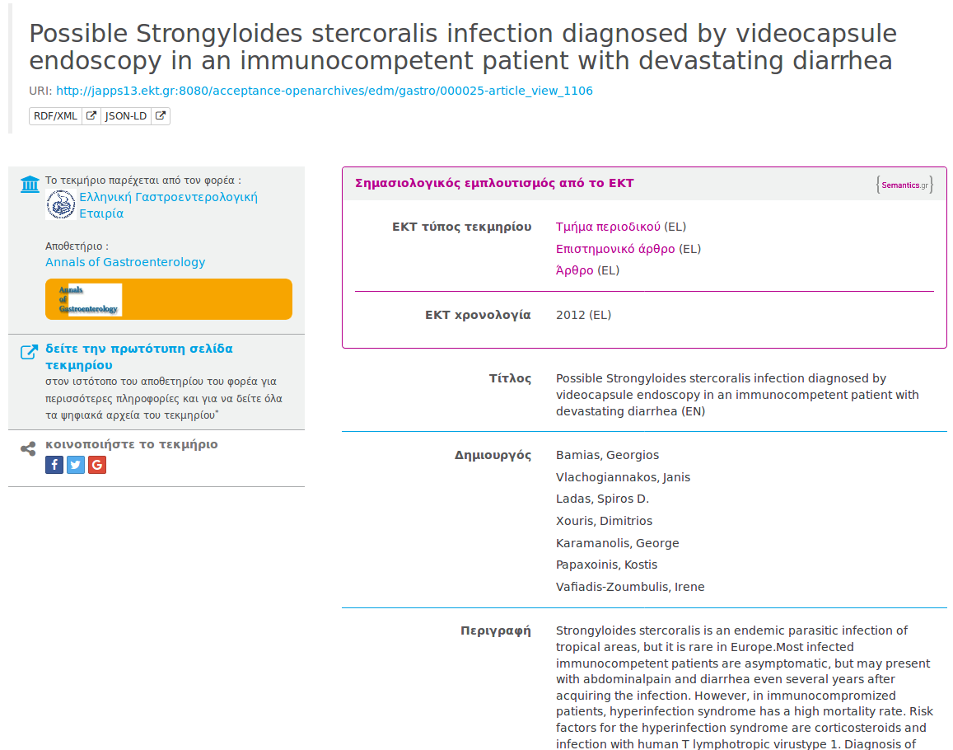
Task: Click the external link icon beside original page
Action: [x=29, y=353]
